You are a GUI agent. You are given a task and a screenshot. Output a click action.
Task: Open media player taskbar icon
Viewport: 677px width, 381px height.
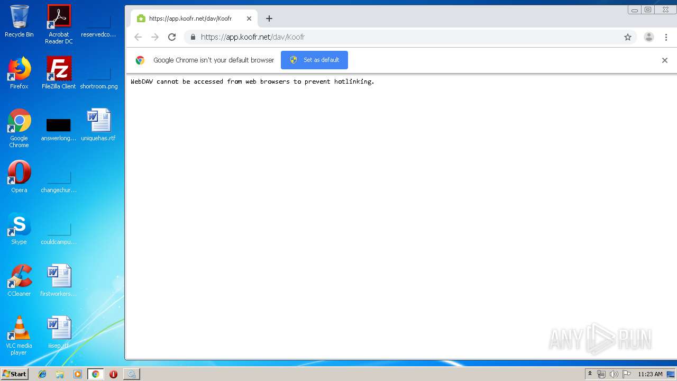[78, 374]
